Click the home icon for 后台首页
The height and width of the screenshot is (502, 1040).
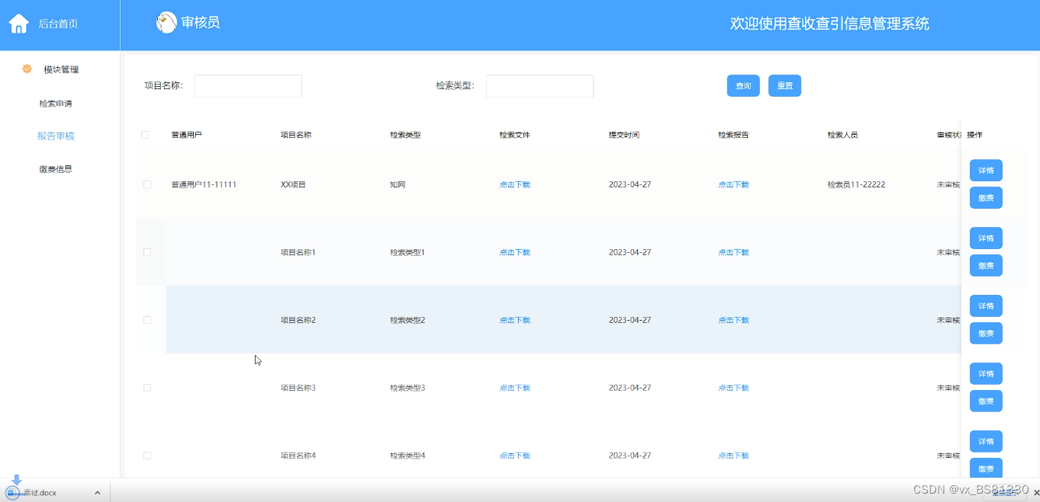point(18,24)
